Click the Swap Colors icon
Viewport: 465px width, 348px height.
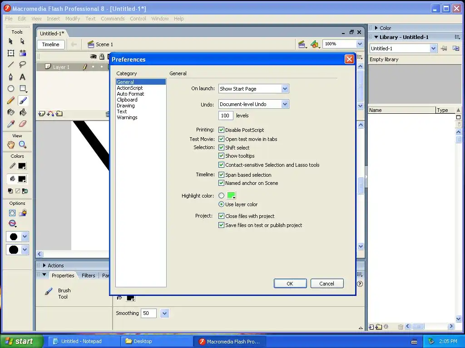(25, 191)
